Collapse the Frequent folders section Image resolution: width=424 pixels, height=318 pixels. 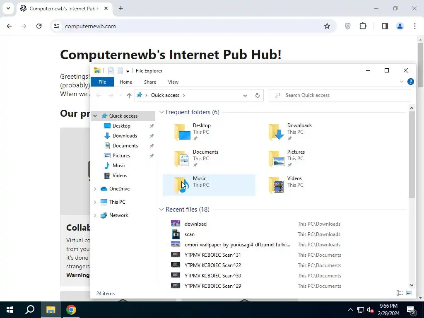coord(161,112)
